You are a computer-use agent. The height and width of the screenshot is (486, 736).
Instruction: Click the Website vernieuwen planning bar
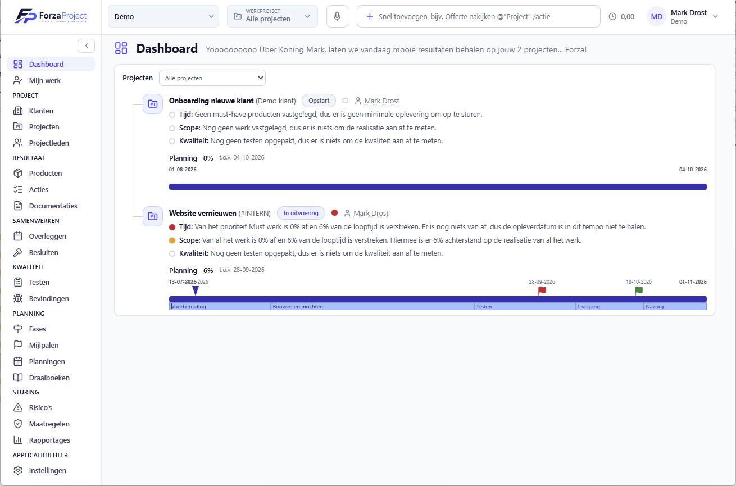tap(438, 299)
